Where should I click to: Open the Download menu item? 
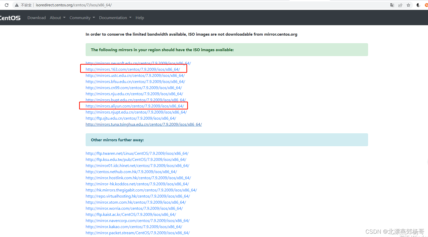click(x=37, y=18)
